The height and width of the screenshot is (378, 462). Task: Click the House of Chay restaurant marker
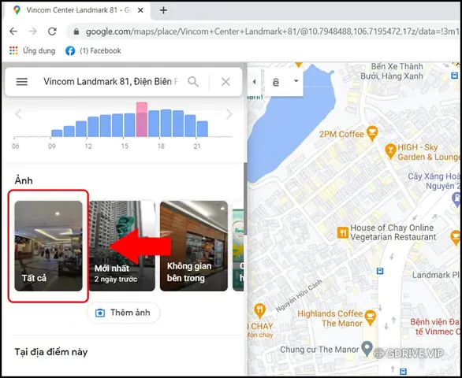343,232
